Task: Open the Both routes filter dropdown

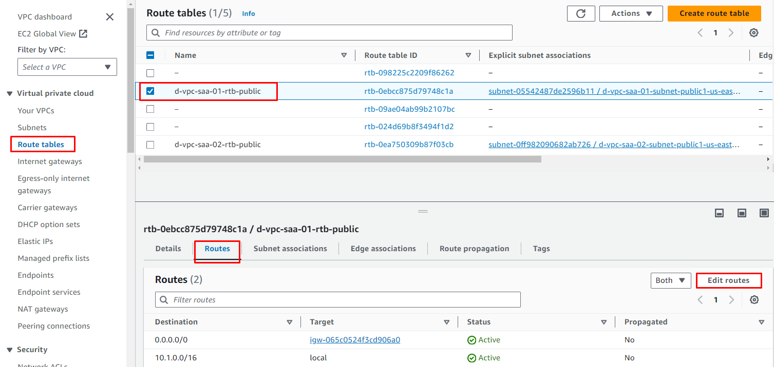Action: click(x=670, y=280)
